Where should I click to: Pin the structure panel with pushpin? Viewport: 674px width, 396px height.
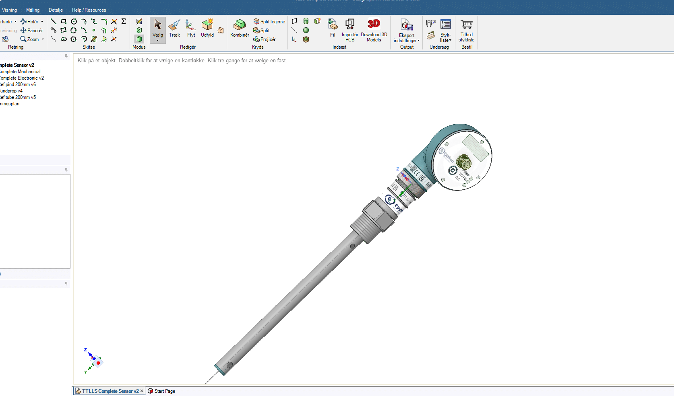coord(66,56)
